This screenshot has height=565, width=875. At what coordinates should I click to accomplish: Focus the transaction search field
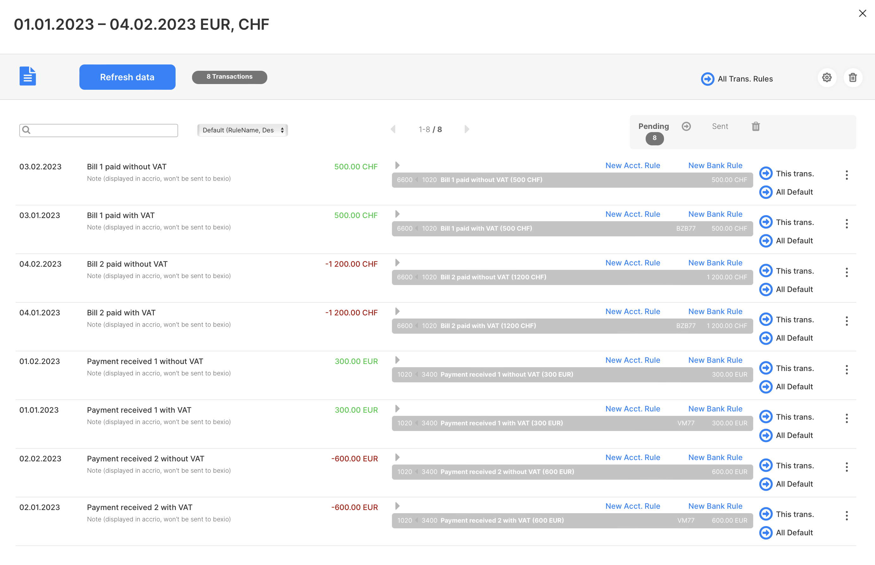98,130
